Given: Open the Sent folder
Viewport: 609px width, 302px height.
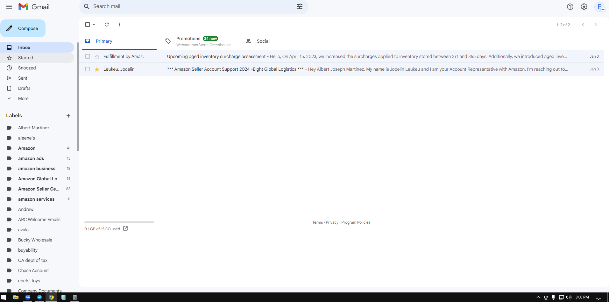Looking at the screenshot, I should click(37, 78).
